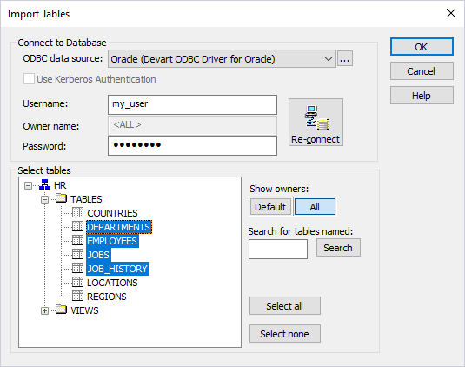Select DEPARTMENTS table in tree
This screenshot has width=465, height=367.
click(x=119, y=227)
